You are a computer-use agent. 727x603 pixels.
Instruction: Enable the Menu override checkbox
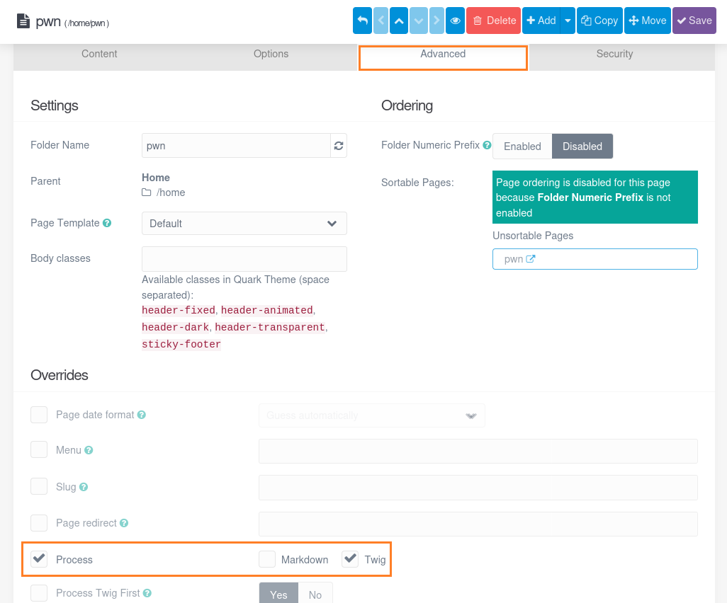[39, 449]
